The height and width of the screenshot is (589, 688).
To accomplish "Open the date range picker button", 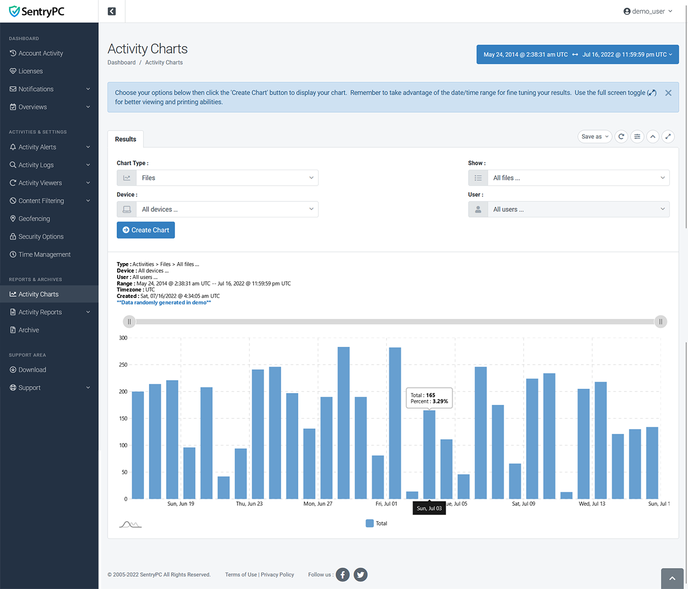I will (x=578, y=54).
